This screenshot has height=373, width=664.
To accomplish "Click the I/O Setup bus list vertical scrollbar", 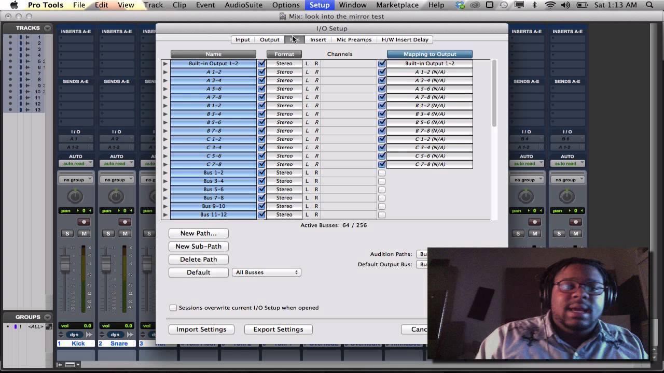I will click(494, 93).
